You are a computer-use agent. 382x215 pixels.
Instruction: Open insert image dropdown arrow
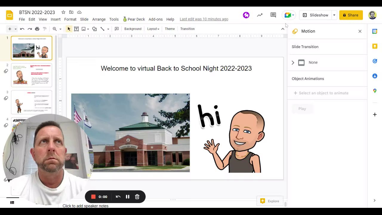tap(88, 29)
